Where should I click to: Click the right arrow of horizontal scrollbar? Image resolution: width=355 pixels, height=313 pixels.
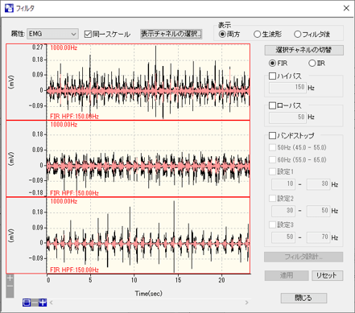(246, 303)
